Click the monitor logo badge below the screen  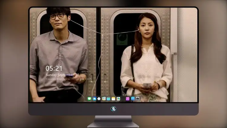coord(113,109)
